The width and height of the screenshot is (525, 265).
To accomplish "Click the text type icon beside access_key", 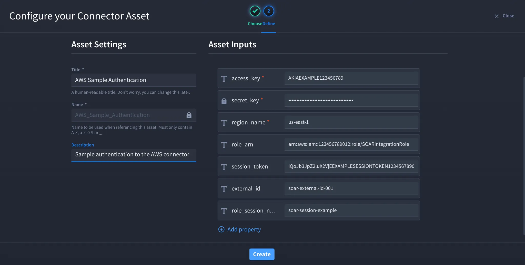I will [x=224, y=79].
